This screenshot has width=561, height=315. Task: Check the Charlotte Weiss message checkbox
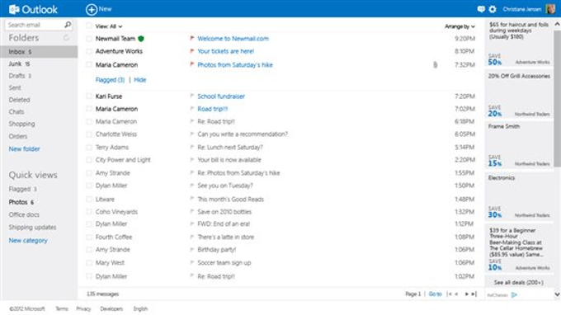(x=89, y=134)
